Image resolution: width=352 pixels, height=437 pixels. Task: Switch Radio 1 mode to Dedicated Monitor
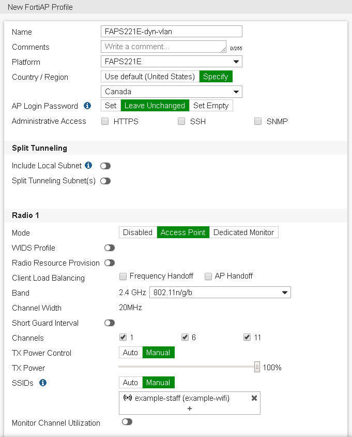coord(243,232)
